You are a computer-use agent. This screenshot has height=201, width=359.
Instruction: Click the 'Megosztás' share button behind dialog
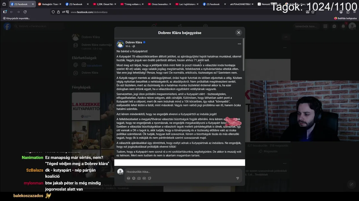(268, 151)
